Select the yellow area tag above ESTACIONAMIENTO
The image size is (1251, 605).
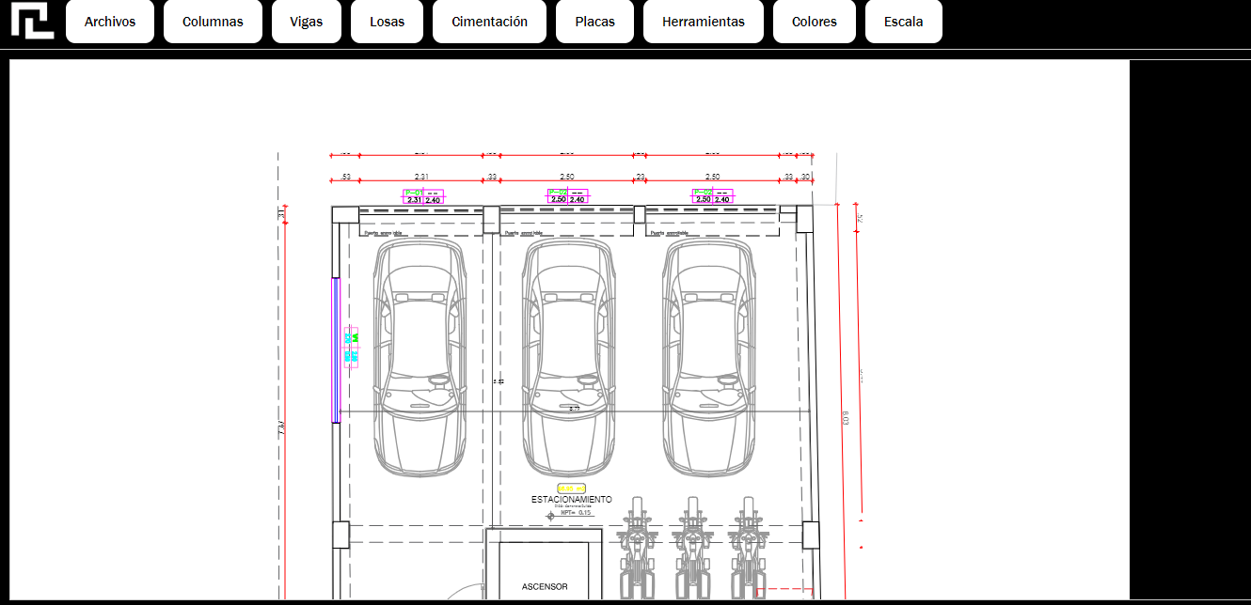(x=571, y=489)
